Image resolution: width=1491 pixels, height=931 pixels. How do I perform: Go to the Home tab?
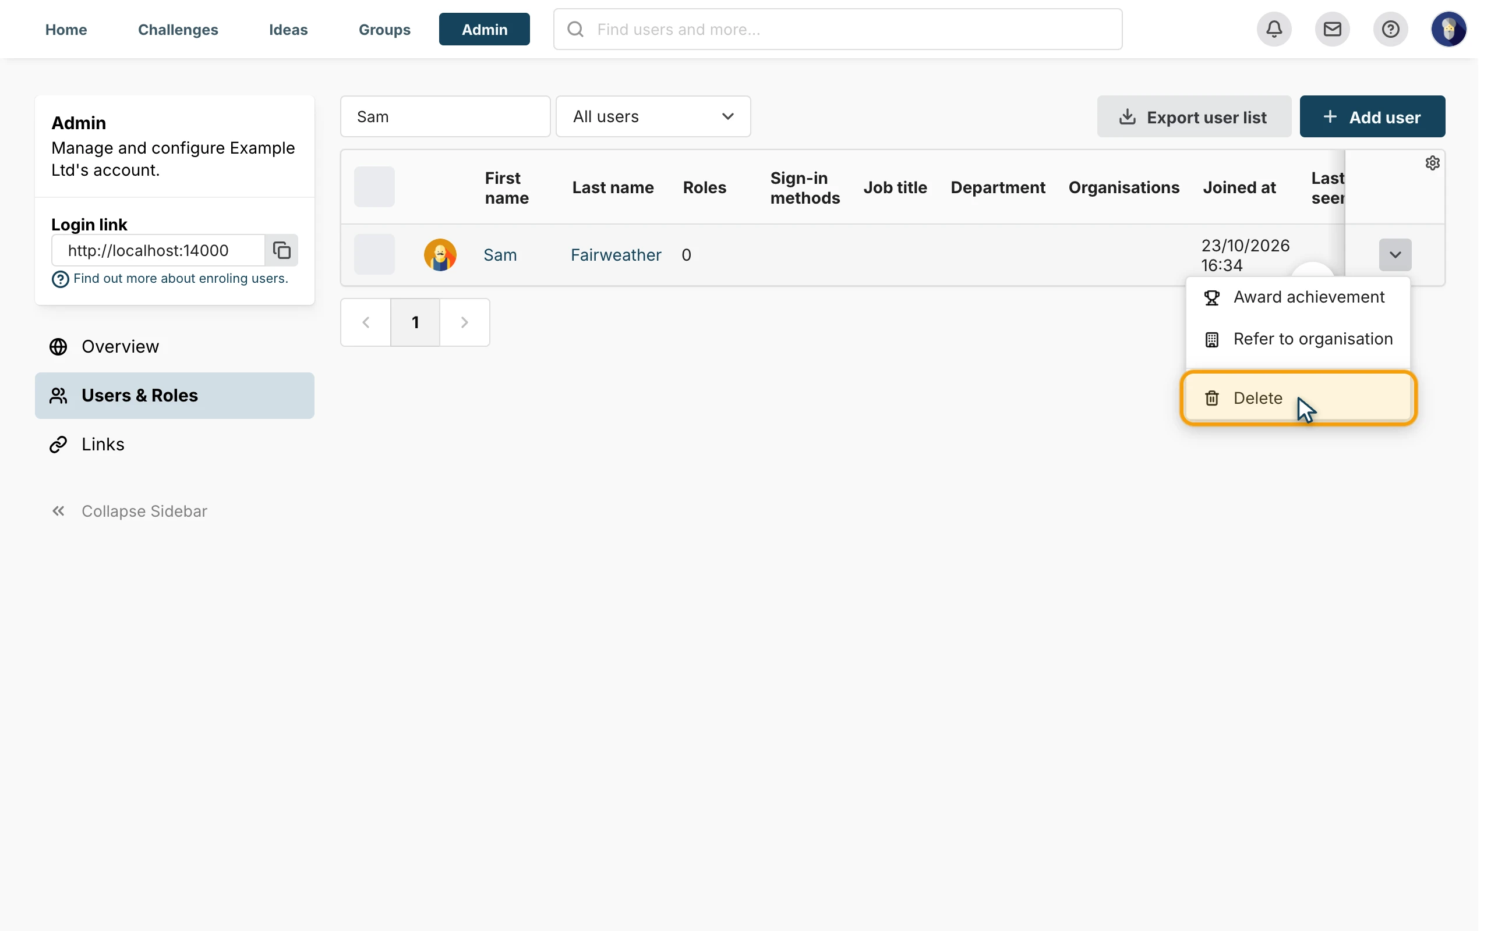coord(66,29)
